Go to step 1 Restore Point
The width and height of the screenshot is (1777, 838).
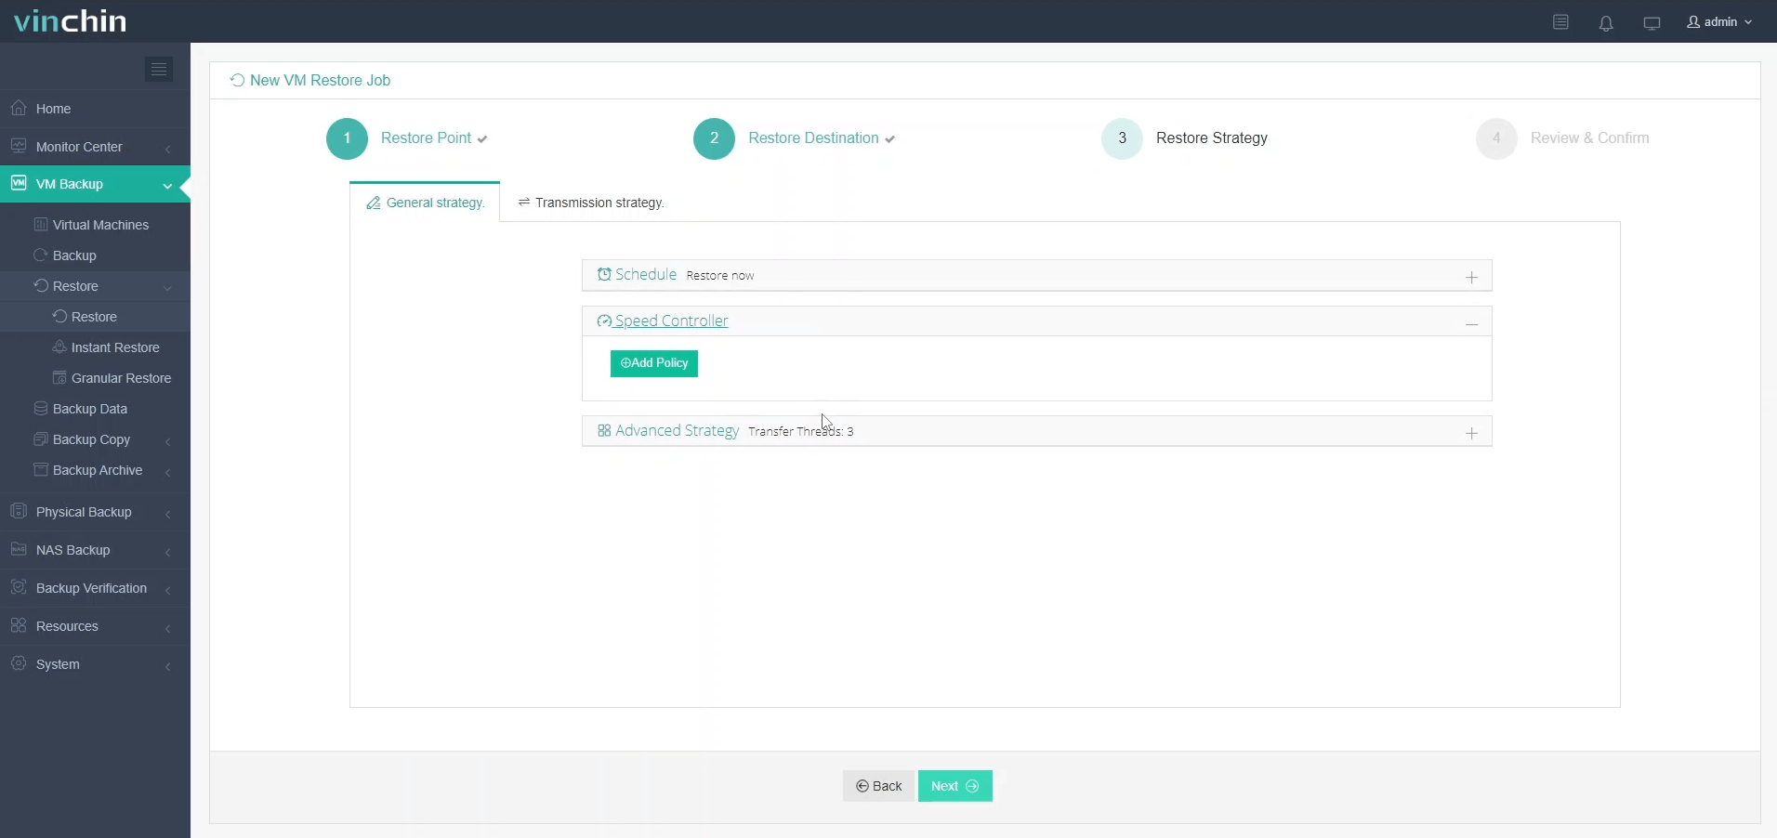tap(407, 138)
